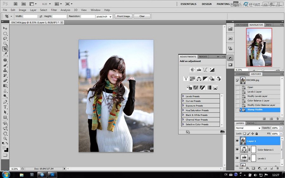The height and width of the screenshot is (178, 285).
Task: Open the Window menu
Action: point(95,10)
